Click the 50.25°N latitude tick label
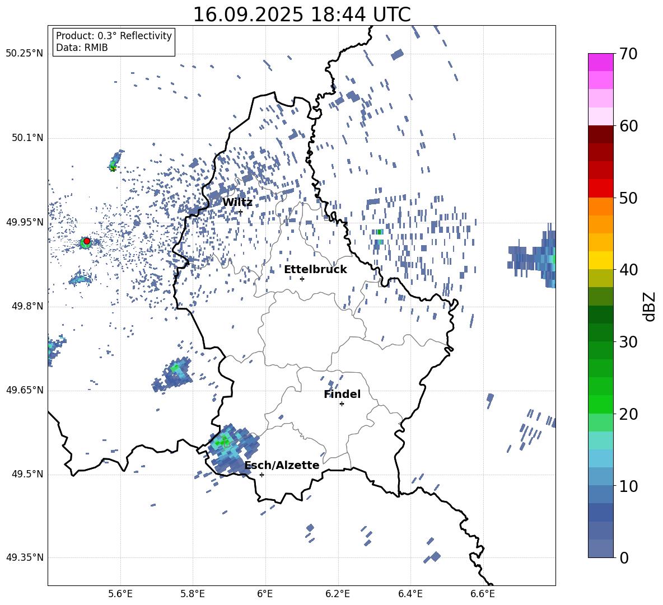 [24, 54]
